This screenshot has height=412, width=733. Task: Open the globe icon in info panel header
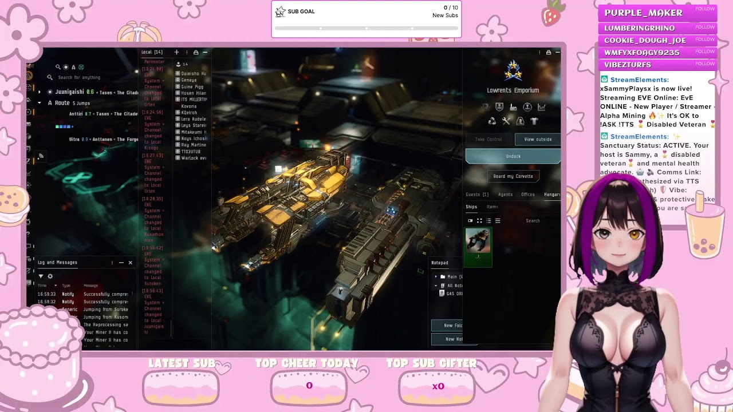click(81, 67)
